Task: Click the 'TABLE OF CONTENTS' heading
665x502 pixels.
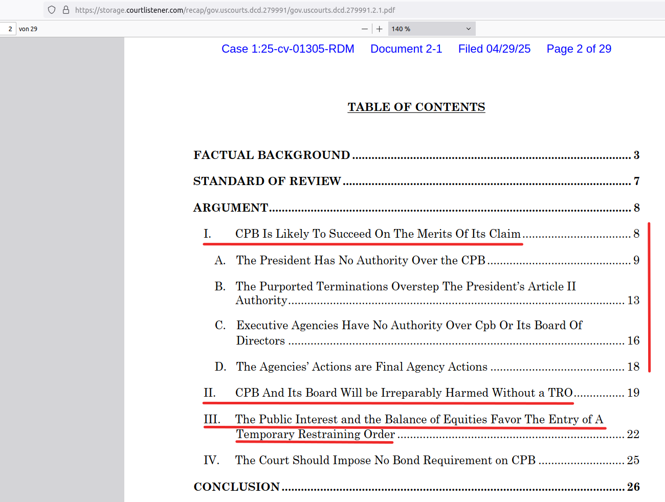Action: (x=416, y=107)
